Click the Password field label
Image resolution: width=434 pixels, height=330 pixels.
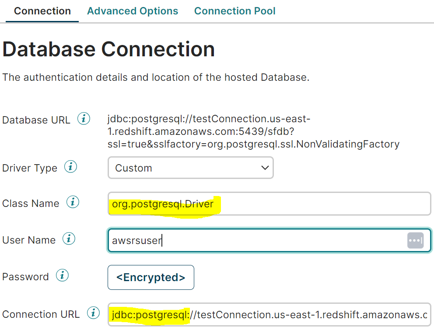25,277
